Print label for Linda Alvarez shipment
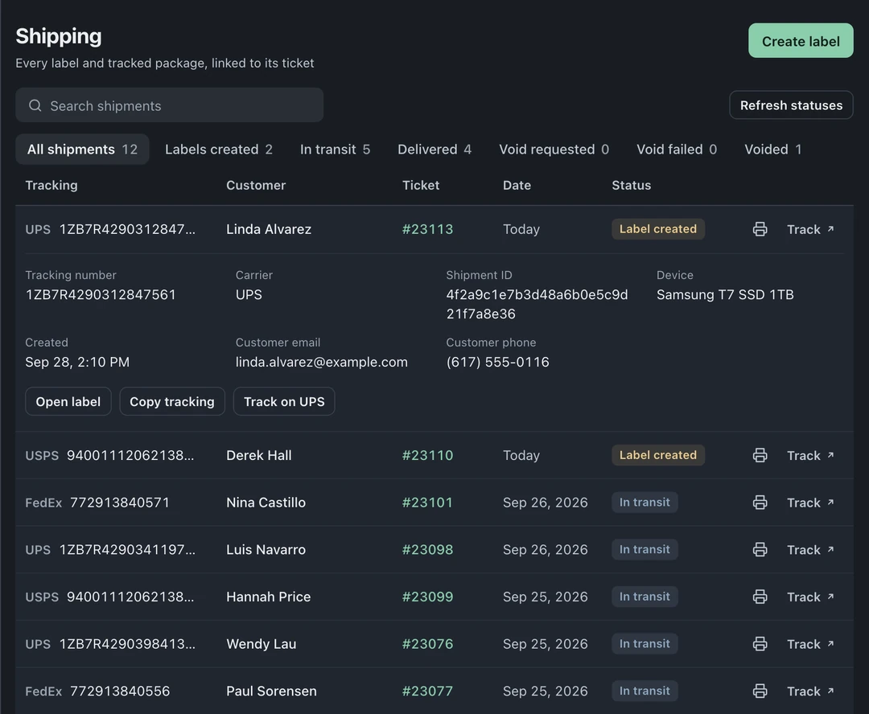The image size is (869, 714). coord(760,229)
